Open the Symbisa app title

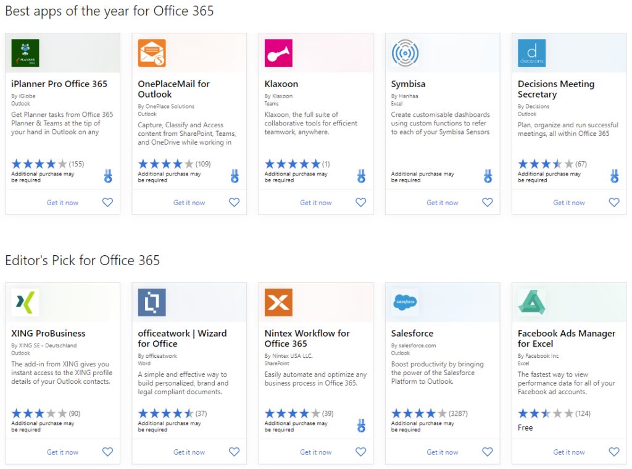(408, 84)
